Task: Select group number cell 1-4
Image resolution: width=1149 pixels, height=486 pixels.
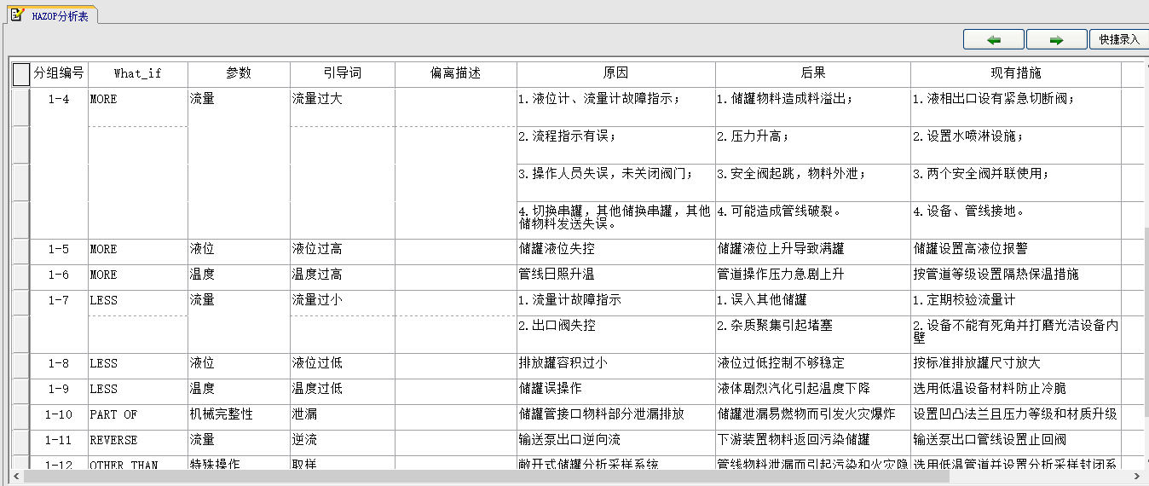Action: pos(59,100)
